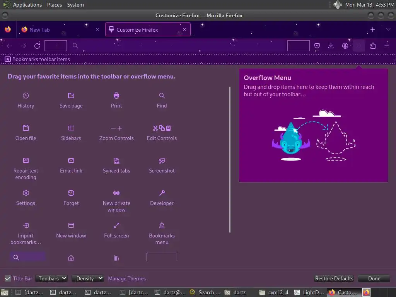Open the Density dropdown
396x297 pixels.
[x=88, y=278]
